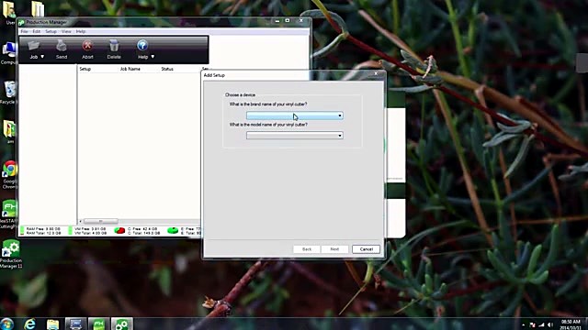588x330 pixels.
Task: Open Internet Explorer from the taskbar
Action: click(29, 324)
